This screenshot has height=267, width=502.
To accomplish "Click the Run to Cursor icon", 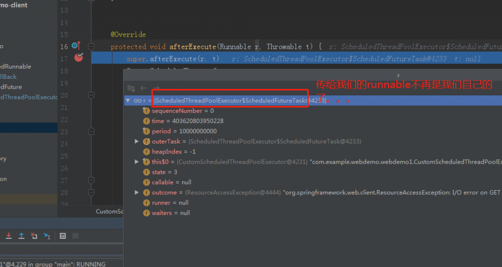I will tap(47, 236).
